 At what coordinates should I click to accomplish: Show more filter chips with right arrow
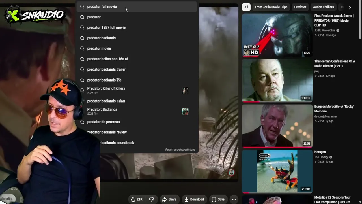350,7
